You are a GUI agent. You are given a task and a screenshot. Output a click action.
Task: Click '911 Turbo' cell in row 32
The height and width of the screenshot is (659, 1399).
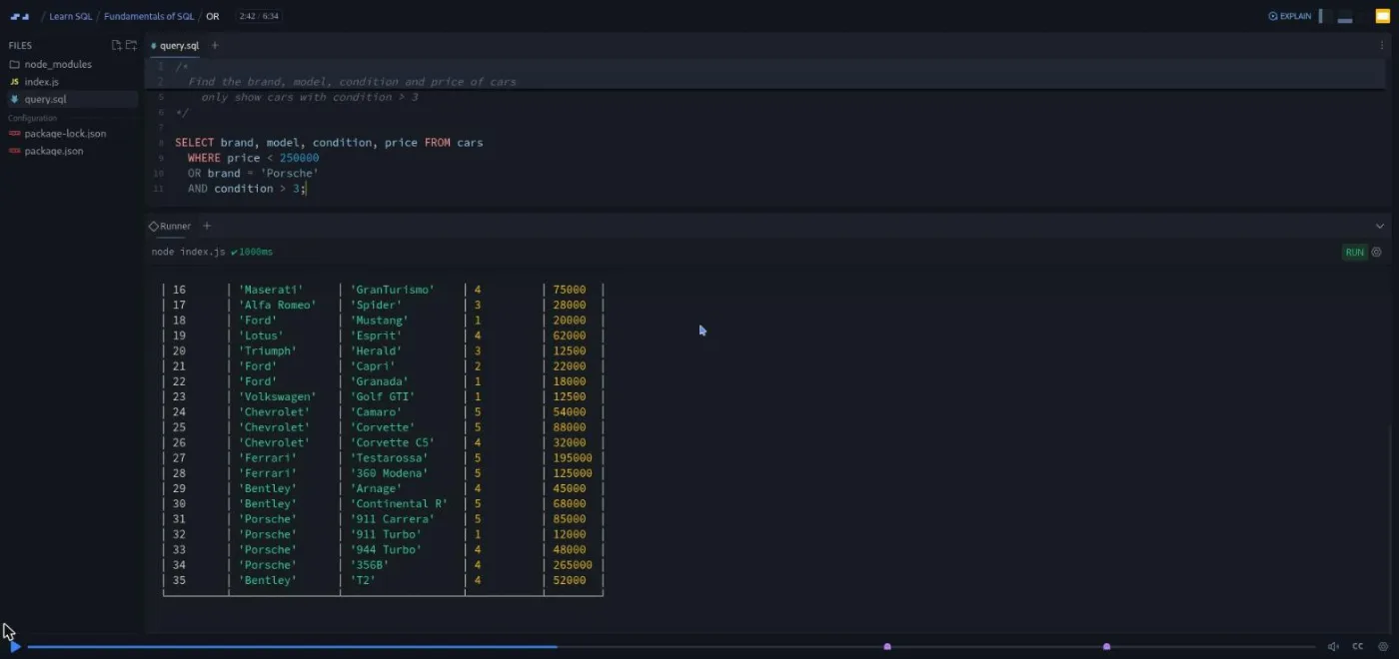pyautogui.click(x=386, y=534)
